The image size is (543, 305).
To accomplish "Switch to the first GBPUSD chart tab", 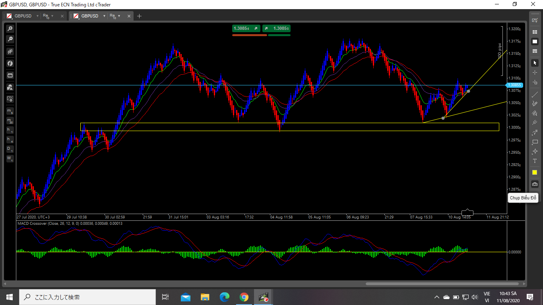I will pyautogui.click(x=23, y=16).
